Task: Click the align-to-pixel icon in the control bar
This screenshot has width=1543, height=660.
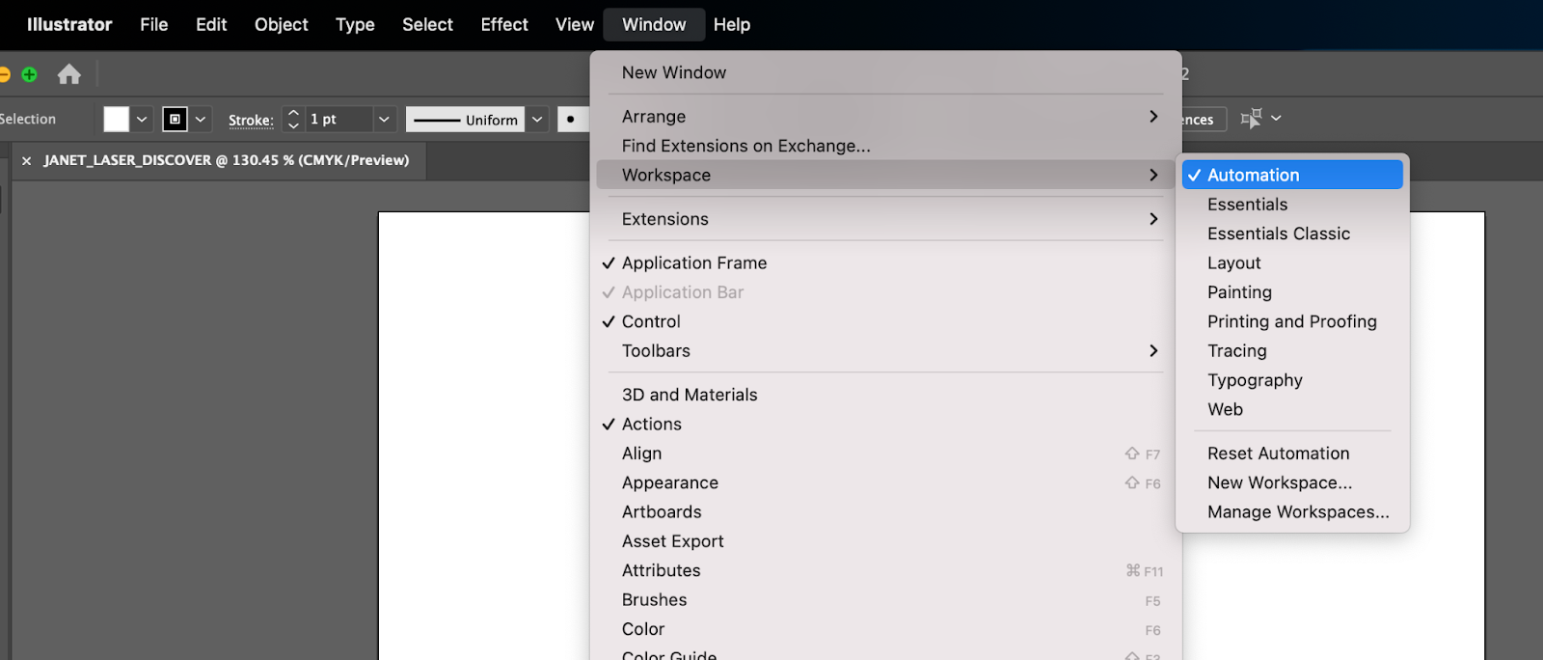Action: coord(1251,119)
